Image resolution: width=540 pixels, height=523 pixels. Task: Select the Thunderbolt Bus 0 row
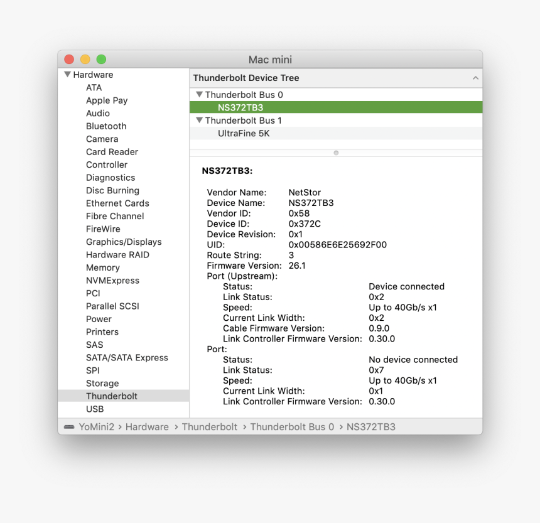336,95
